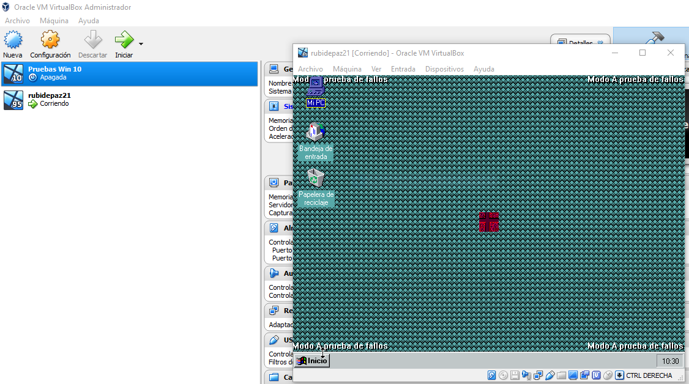This screenshot has width=689, height=384.
Task: Click the CTRL DERECHA host key label
Action: tap(649, 375)
